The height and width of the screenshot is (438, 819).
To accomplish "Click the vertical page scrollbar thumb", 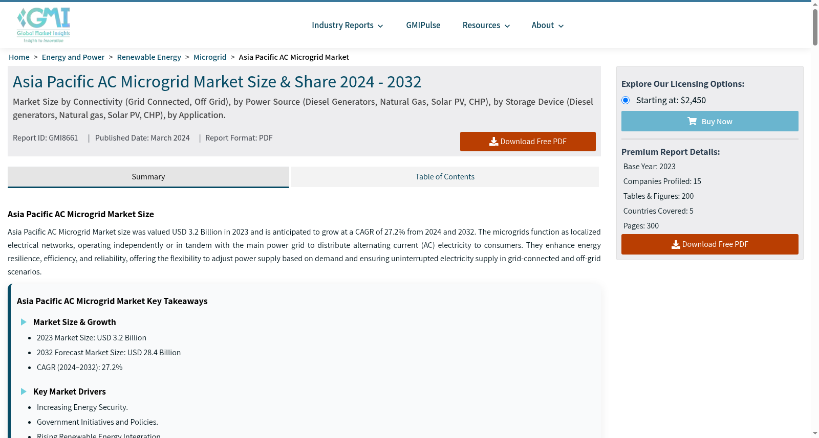I will (x=815, y=27).
